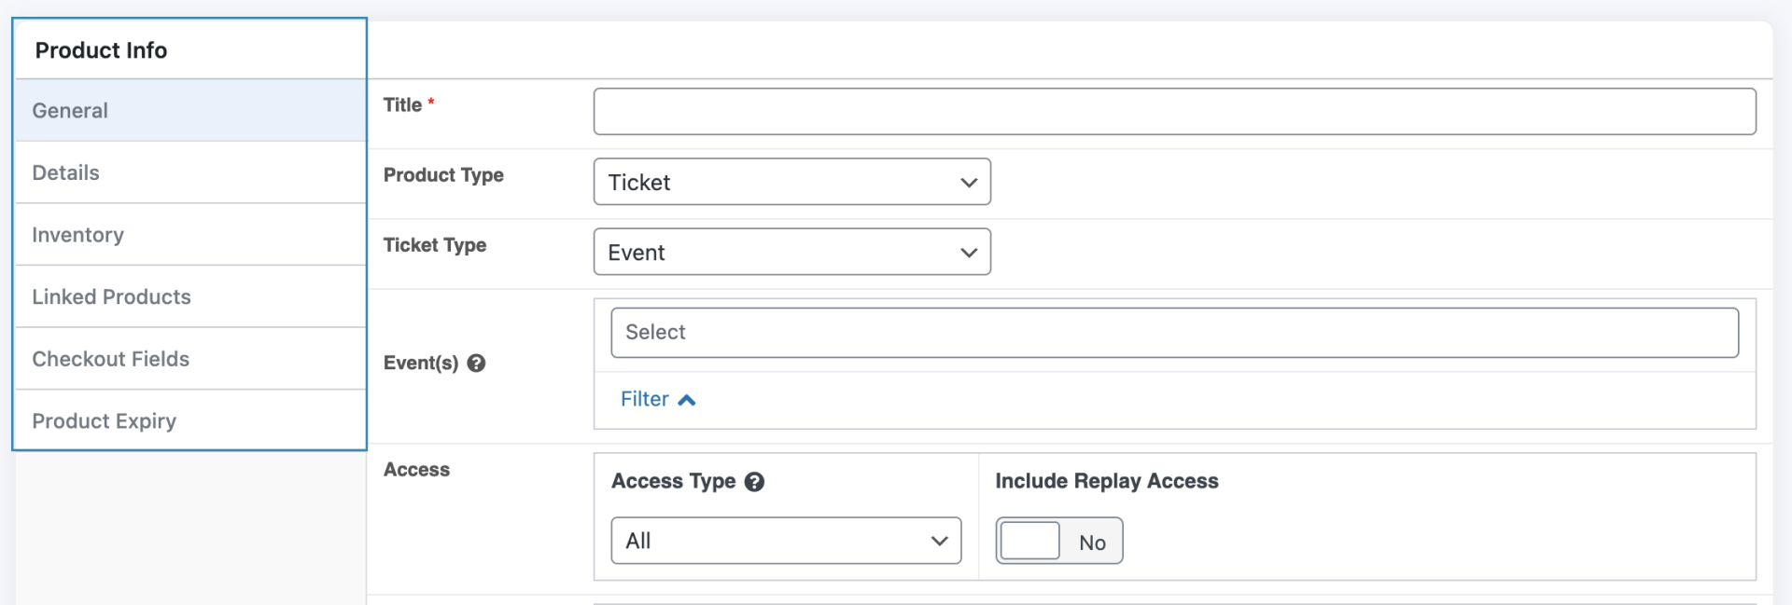Screen dimensions: 1792x605
Task: Click the Access Type help icon
Action: coord(755,482)
